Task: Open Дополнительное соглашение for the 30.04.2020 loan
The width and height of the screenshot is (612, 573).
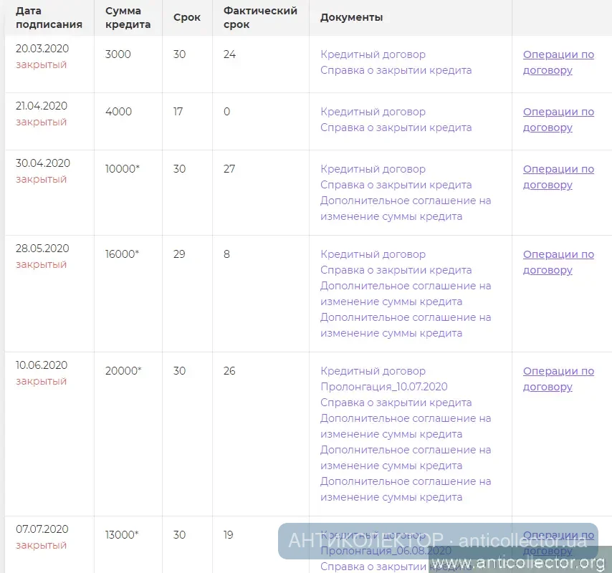Action: point(405,208)
